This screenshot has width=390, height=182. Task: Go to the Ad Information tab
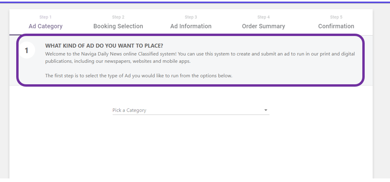(x=191, y=26)
